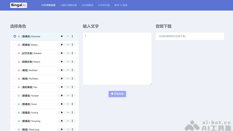Play the Xiaobei voice preview

pyautogui.click(x=62, y=53)
